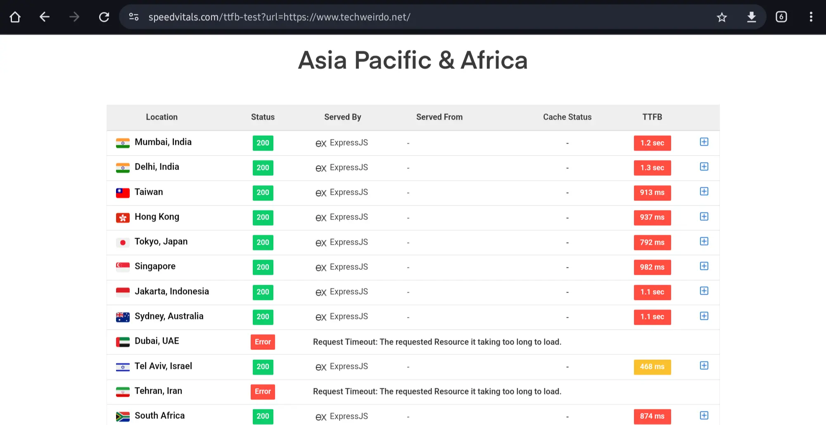Click the Request Timeout message for Dubai

coord(437,342)
